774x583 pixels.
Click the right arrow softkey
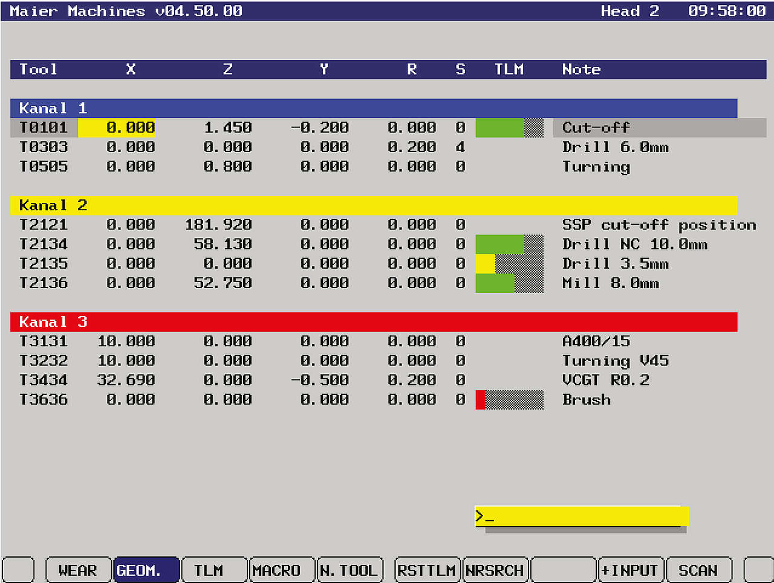click(x=758, y=570)
